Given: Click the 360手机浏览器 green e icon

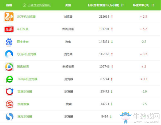Looking at the screenshot, I should coord(10,79).
